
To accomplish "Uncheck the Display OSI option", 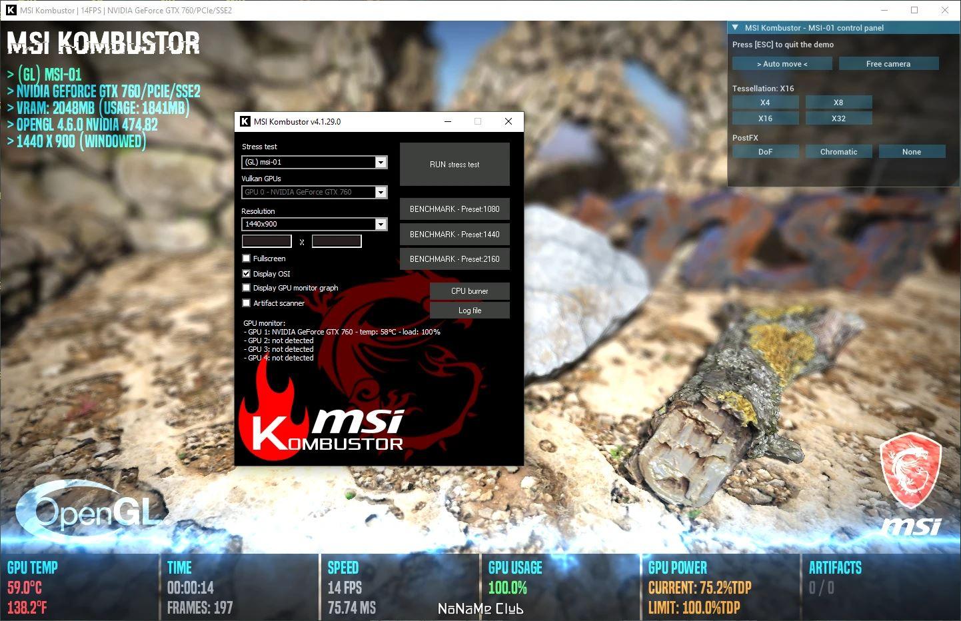I will point(247,274).
